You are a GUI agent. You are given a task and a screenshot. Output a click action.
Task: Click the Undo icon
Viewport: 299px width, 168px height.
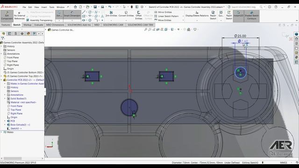[x=110, y=7]
